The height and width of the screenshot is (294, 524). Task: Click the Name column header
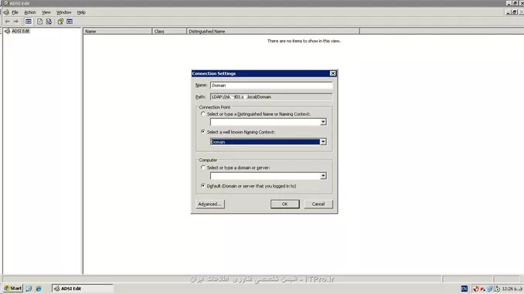tap(117, 32)
